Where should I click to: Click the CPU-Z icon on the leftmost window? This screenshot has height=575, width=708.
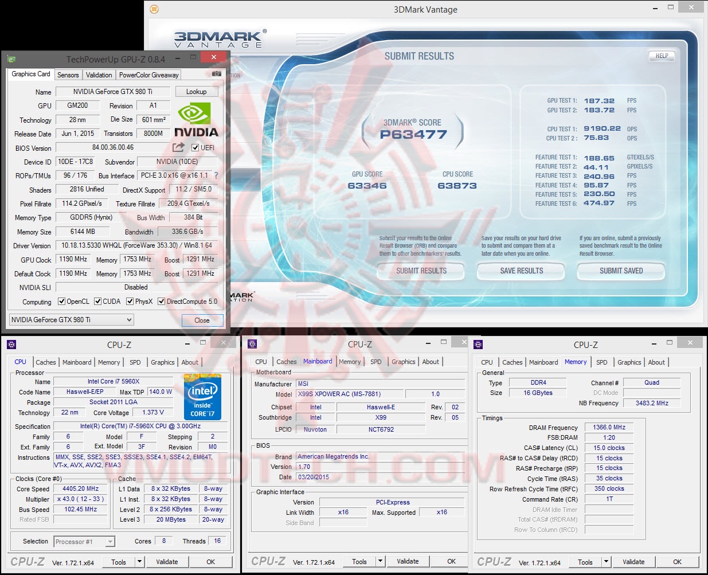13,344
